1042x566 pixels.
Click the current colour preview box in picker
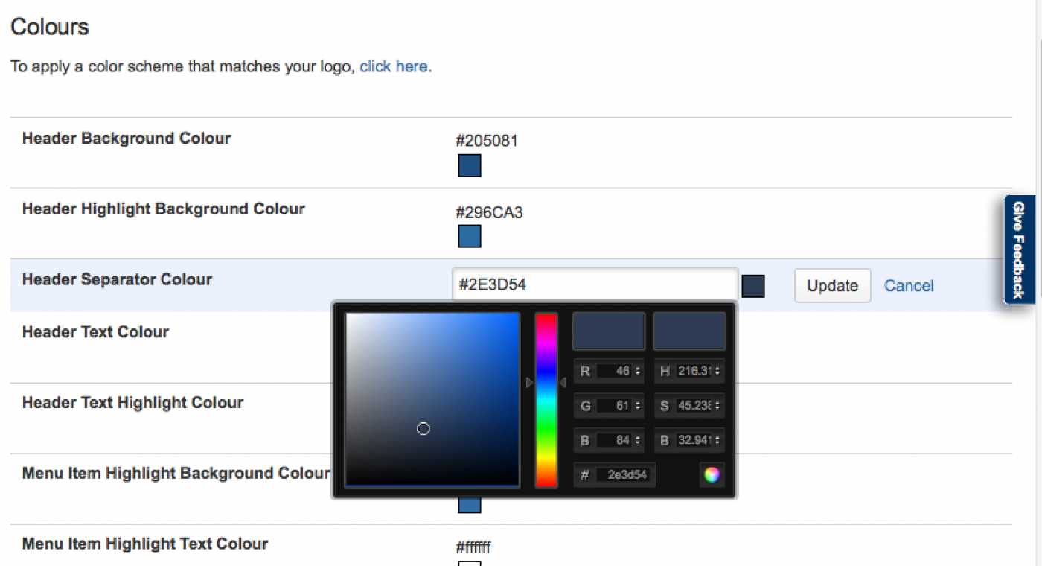[689, 331]
